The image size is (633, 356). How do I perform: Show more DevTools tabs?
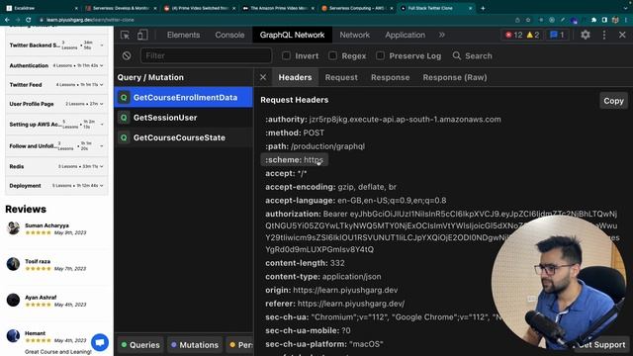click(x=442, y=35)
